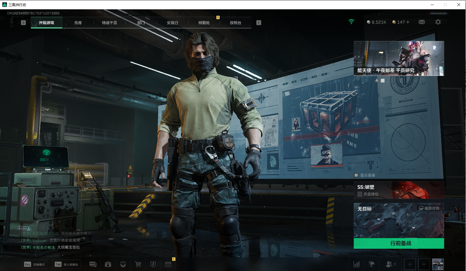Image resolution: width=466 pixels, height=271 pixels.
Task: Select the second banner page indicator
Action: pos(383,81)
